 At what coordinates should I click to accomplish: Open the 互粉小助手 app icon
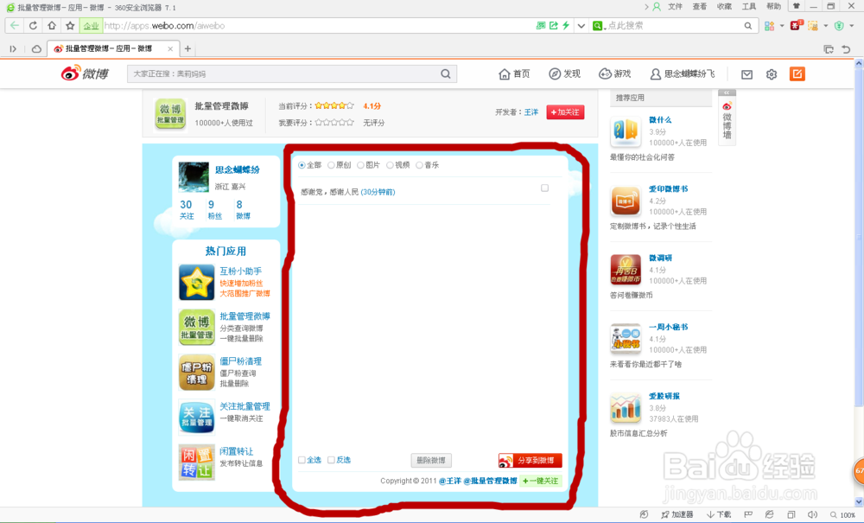[x=197, y=282]
